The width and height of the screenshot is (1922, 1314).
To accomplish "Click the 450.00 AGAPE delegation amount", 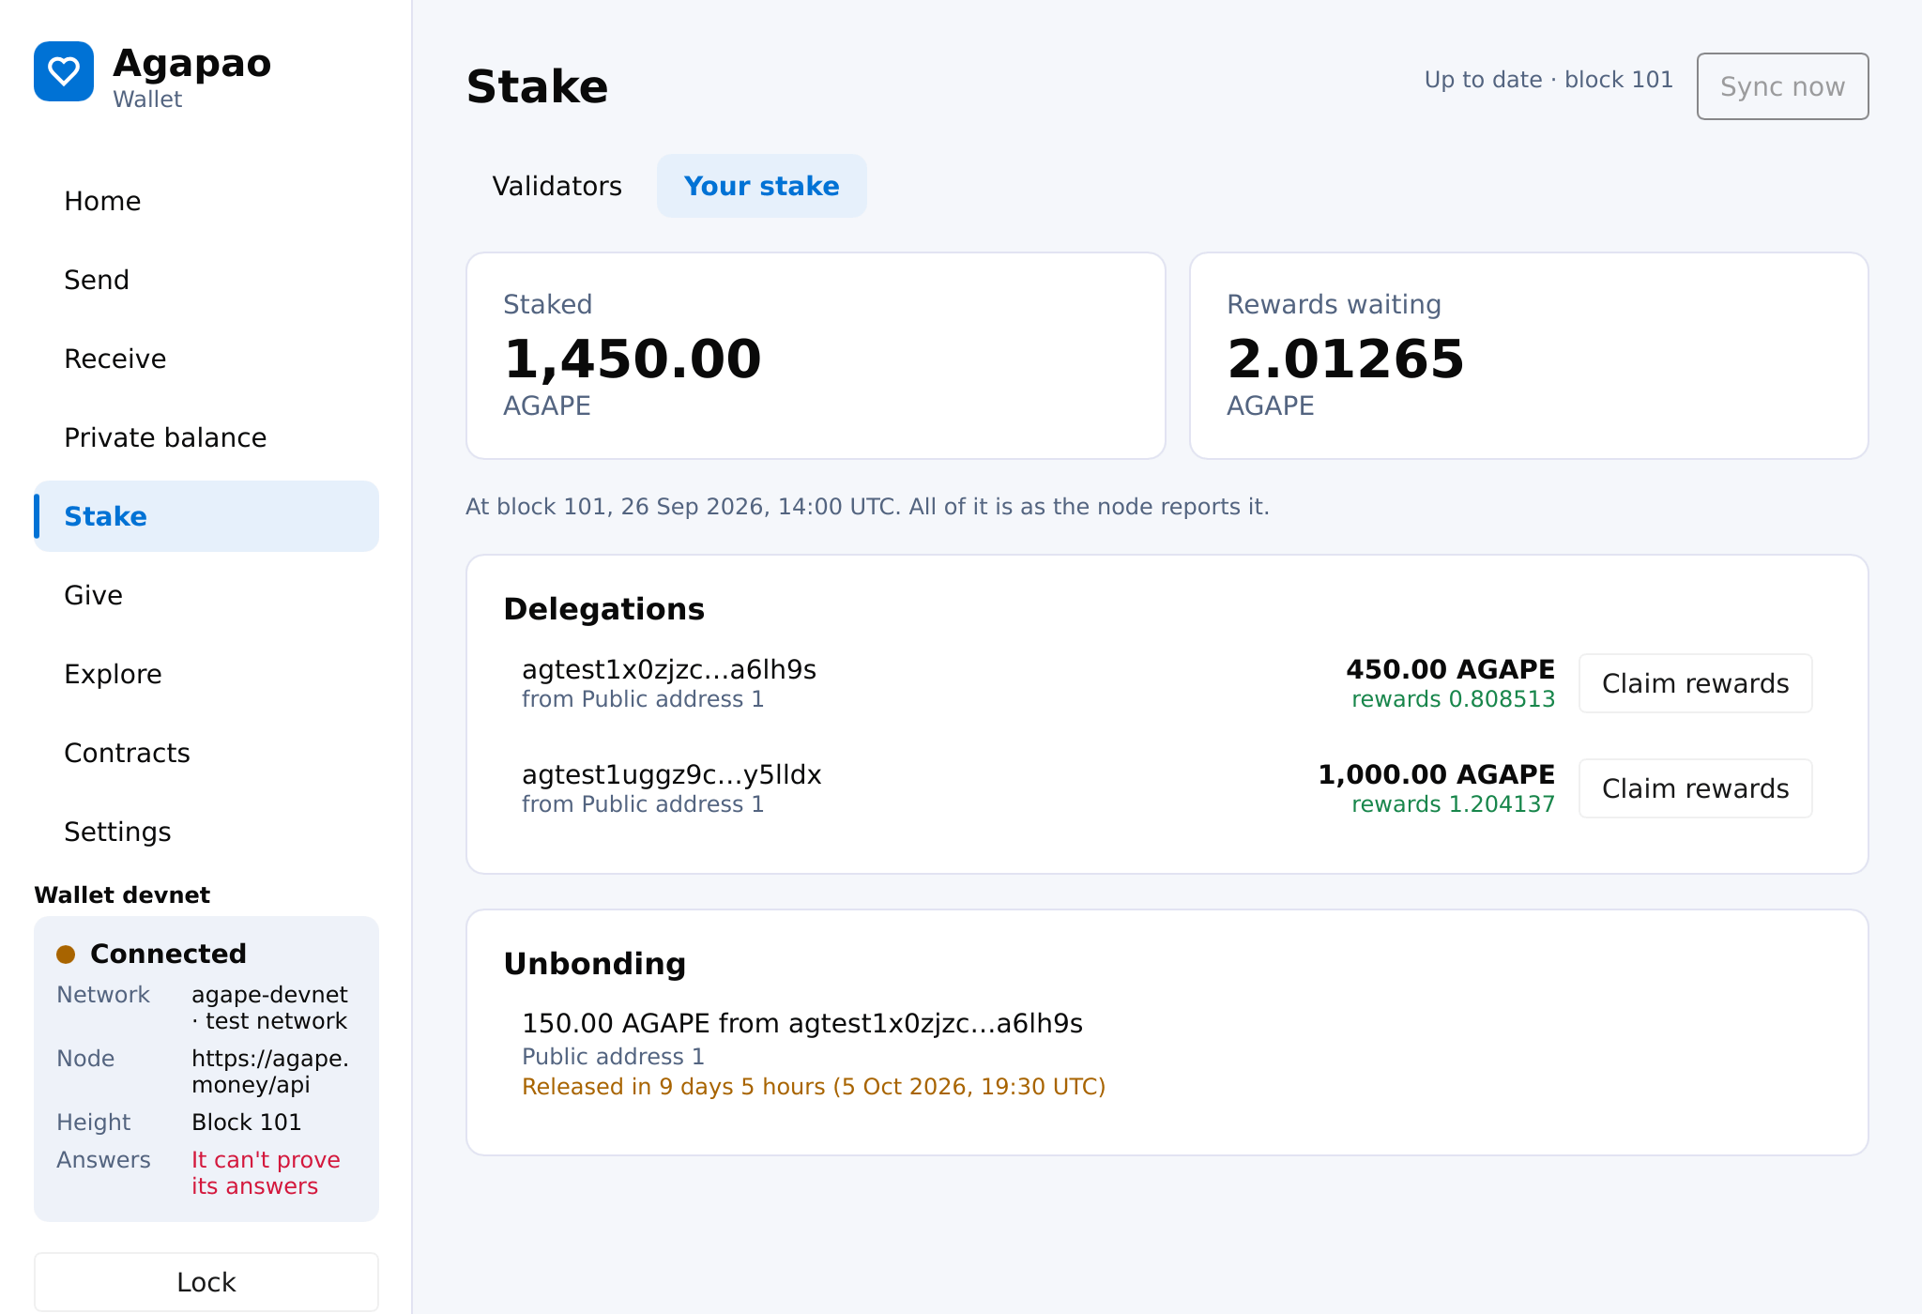I will point(1451,669).
